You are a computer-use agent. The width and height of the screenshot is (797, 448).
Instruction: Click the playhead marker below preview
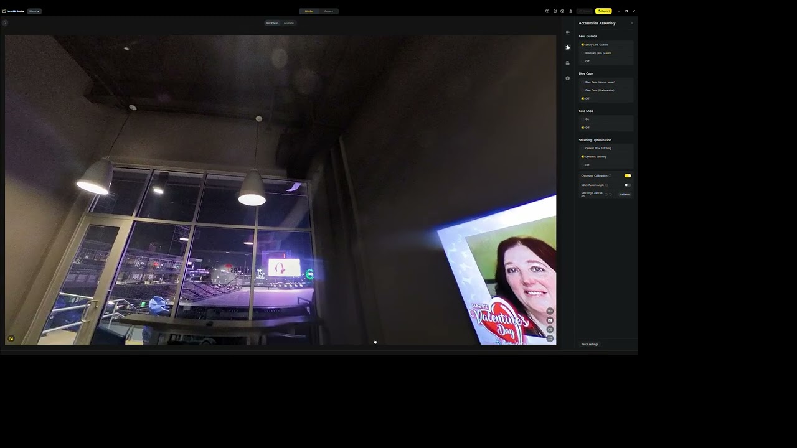coord(375,342)
